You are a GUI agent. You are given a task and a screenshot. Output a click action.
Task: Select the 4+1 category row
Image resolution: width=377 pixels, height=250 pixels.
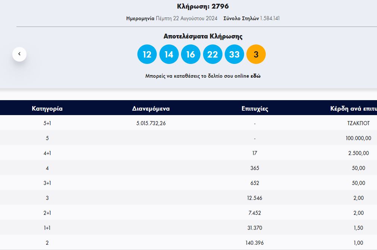47,153
